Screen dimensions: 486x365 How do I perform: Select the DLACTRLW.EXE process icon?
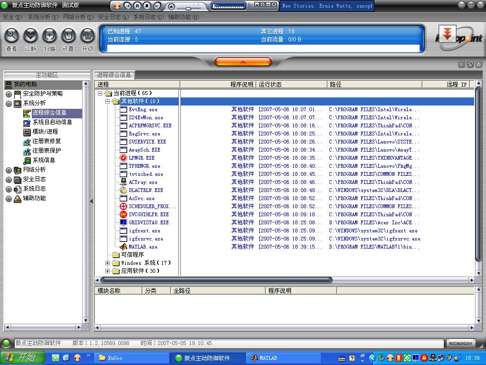[x=123, y=190]
